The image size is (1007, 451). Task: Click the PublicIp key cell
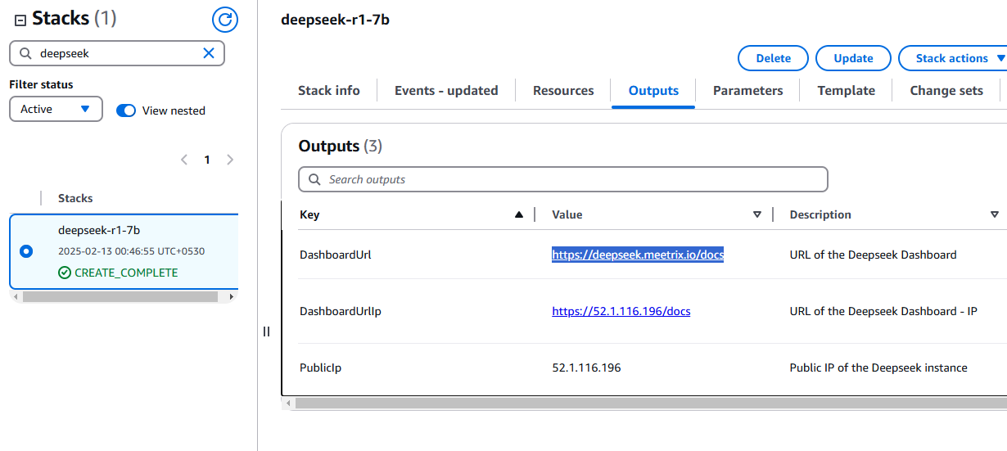point(320,368)
